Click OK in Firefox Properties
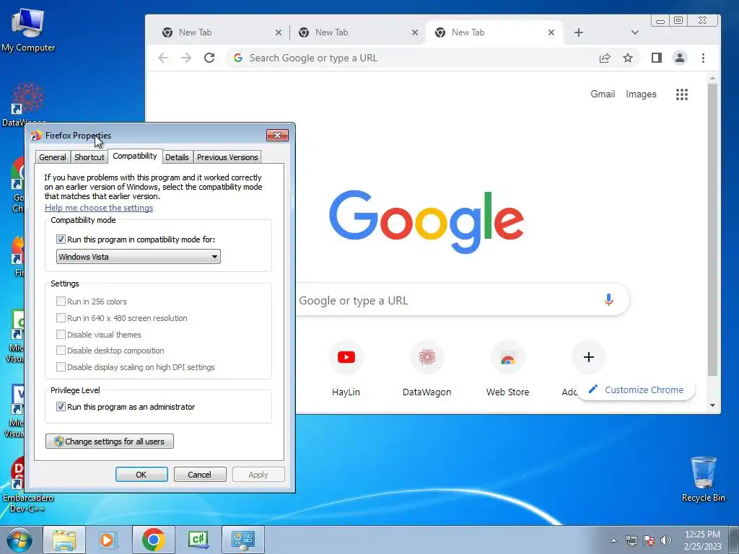Image resolution: width=739 pixels, height=554 pixels. (x=141, y=475)
